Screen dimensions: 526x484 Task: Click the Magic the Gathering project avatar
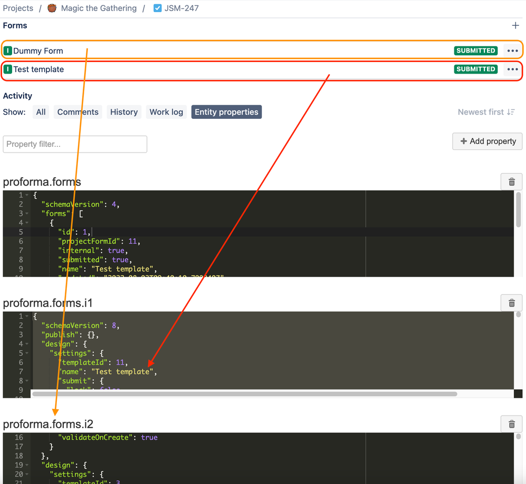point(52,8)
